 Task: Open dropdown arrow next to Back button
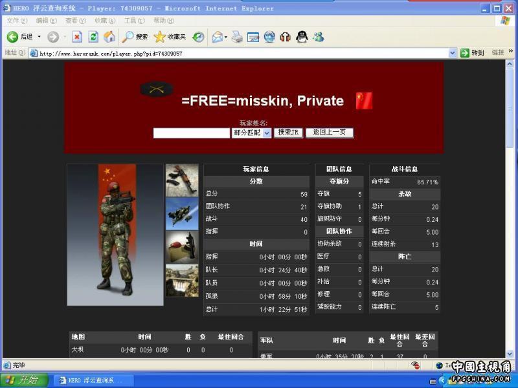pyautogui.click(x=39, y=37)
